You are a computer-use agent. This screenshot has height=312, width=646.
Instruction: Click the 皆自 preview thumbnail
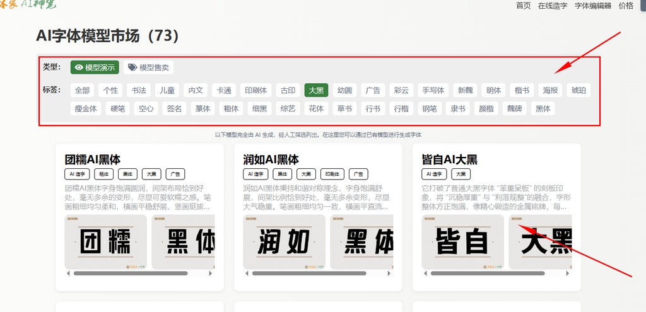462,242
